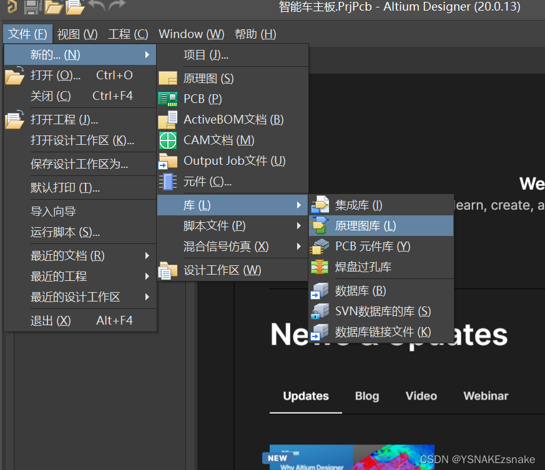Viewport: 545px width, 470px height.
Task: Choose 打开设计工作区 (K)... entry
Action: tap(81, 140)
